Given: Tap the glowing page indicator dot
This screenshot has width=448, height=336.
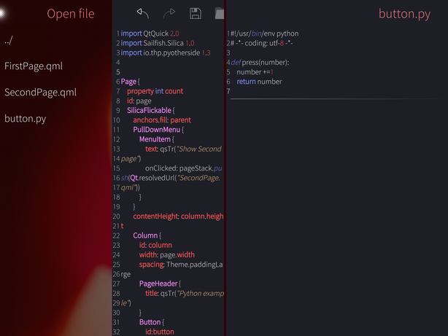Looking at the screenshot, I should pyautogui.click(x=3, y=12).
